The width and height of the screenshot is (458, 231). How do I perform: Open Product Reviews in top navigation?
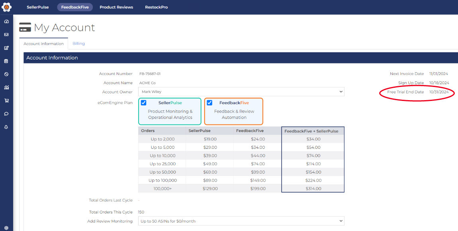[116, 7]
